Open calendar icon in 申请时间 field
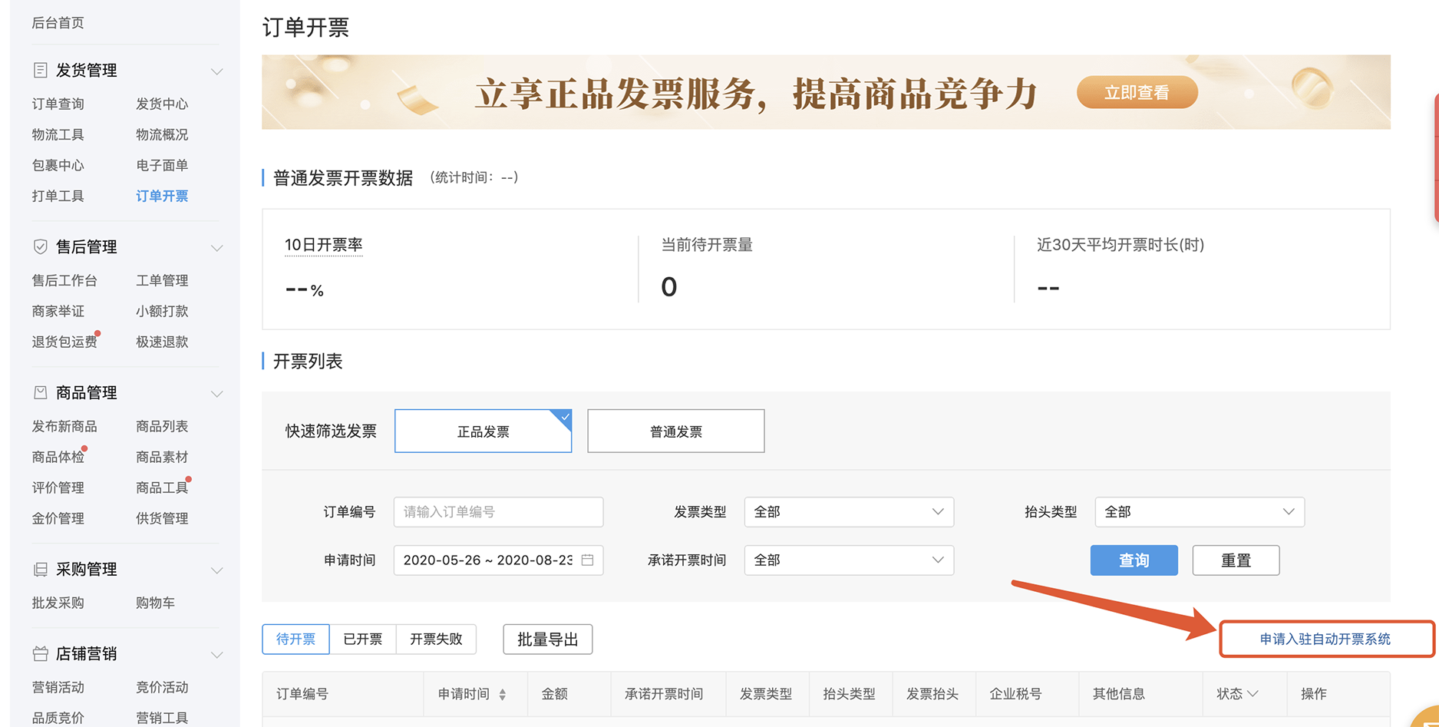 [588, 560]
